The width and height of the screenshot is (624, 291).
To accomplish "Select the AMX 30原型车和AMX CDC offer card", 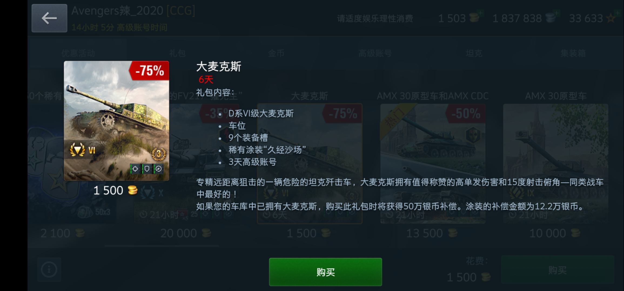I will pos(433,164).
